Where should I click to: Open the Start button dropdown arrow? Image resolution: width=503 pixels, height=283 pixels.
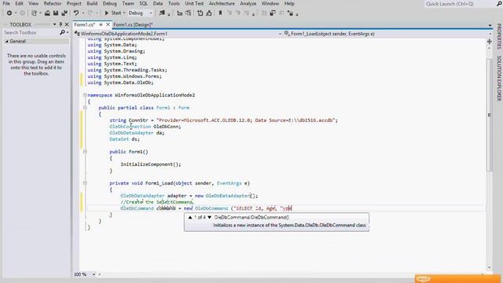point(124,13)
